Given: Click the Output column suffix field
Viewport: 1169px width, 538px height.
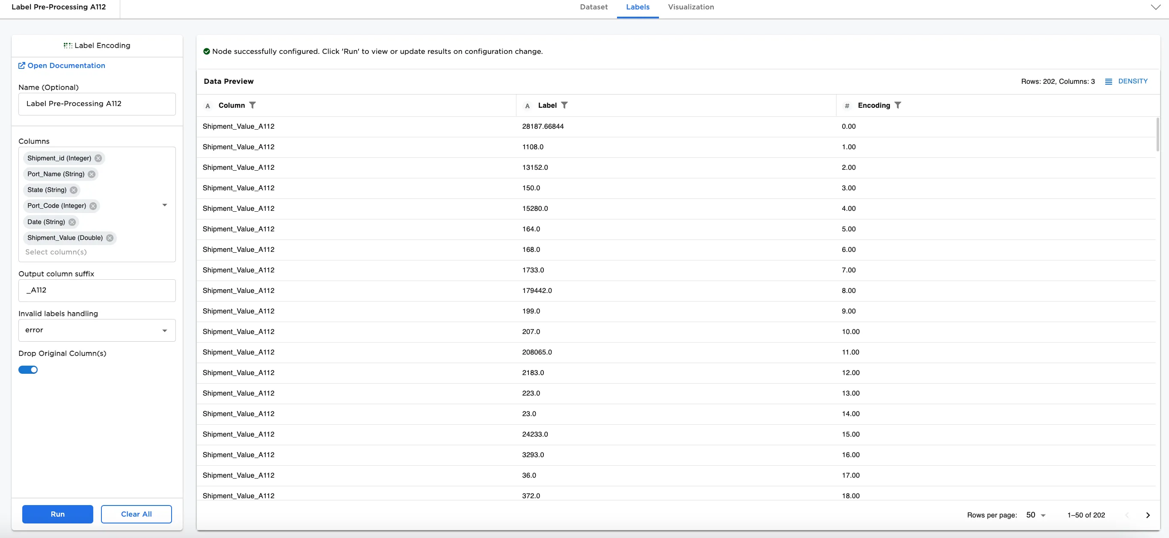Looking at the screenshot, I should coord(97,290).
